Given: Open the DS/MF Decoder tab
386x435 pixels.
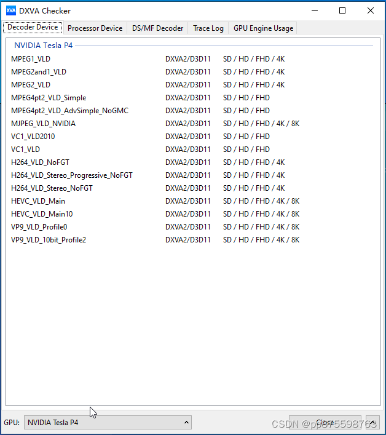Looking at the screenshot, I should point(158,28).
